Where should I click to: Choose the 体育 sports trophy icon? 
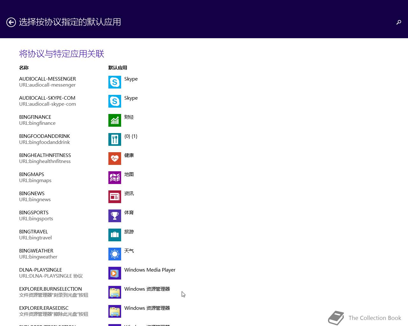tap(115, 216)
